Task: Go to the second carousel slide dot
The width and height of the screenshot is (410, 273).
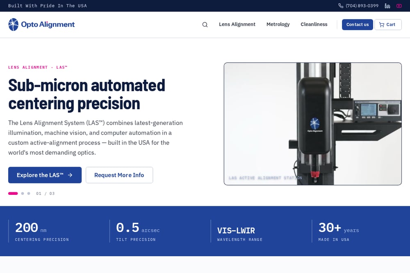Action: click(23, 194)
